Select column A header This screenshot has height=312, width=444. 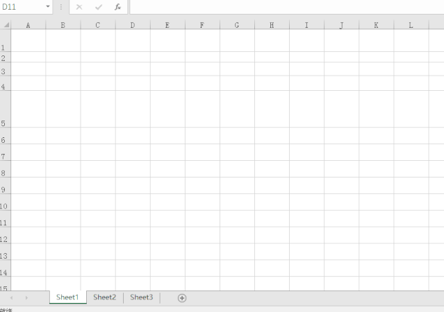[28, 25]
